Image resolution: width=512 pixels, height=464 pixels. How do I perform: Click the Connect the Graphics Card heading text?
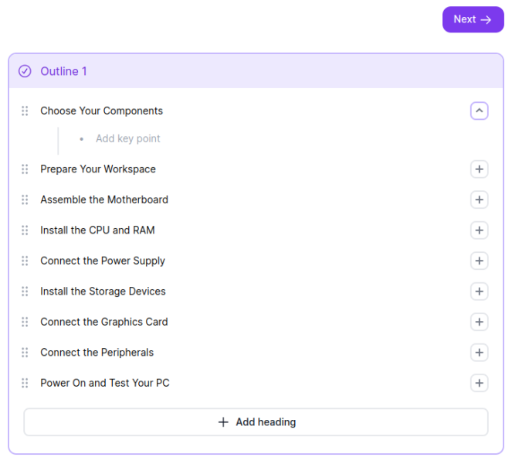click(104, 322)
